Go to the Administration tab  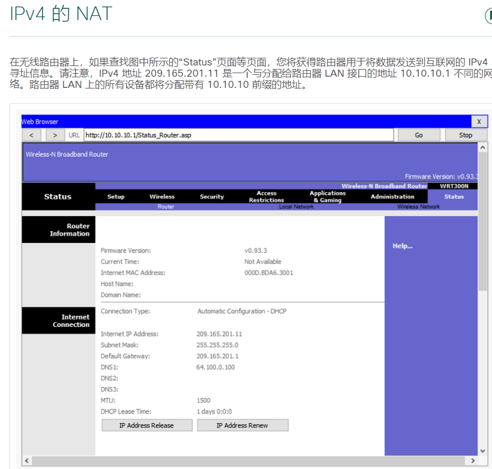click(392, 196)
